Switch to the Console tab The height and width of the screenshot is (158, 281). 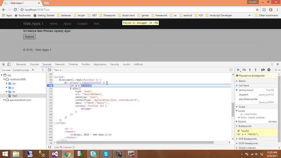[x=34, y=65]
